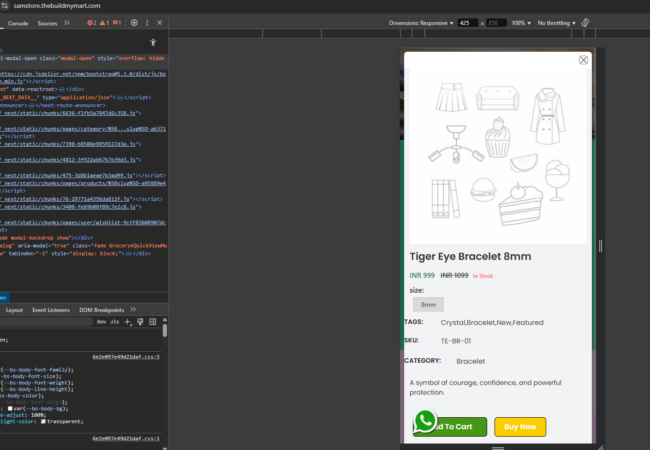Open the issues flag counter
650x450 pixels.
(117, 23)
